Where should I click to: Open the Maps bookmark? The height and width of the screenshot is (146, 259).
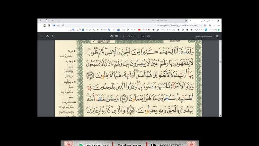click(x=125, y=30)
